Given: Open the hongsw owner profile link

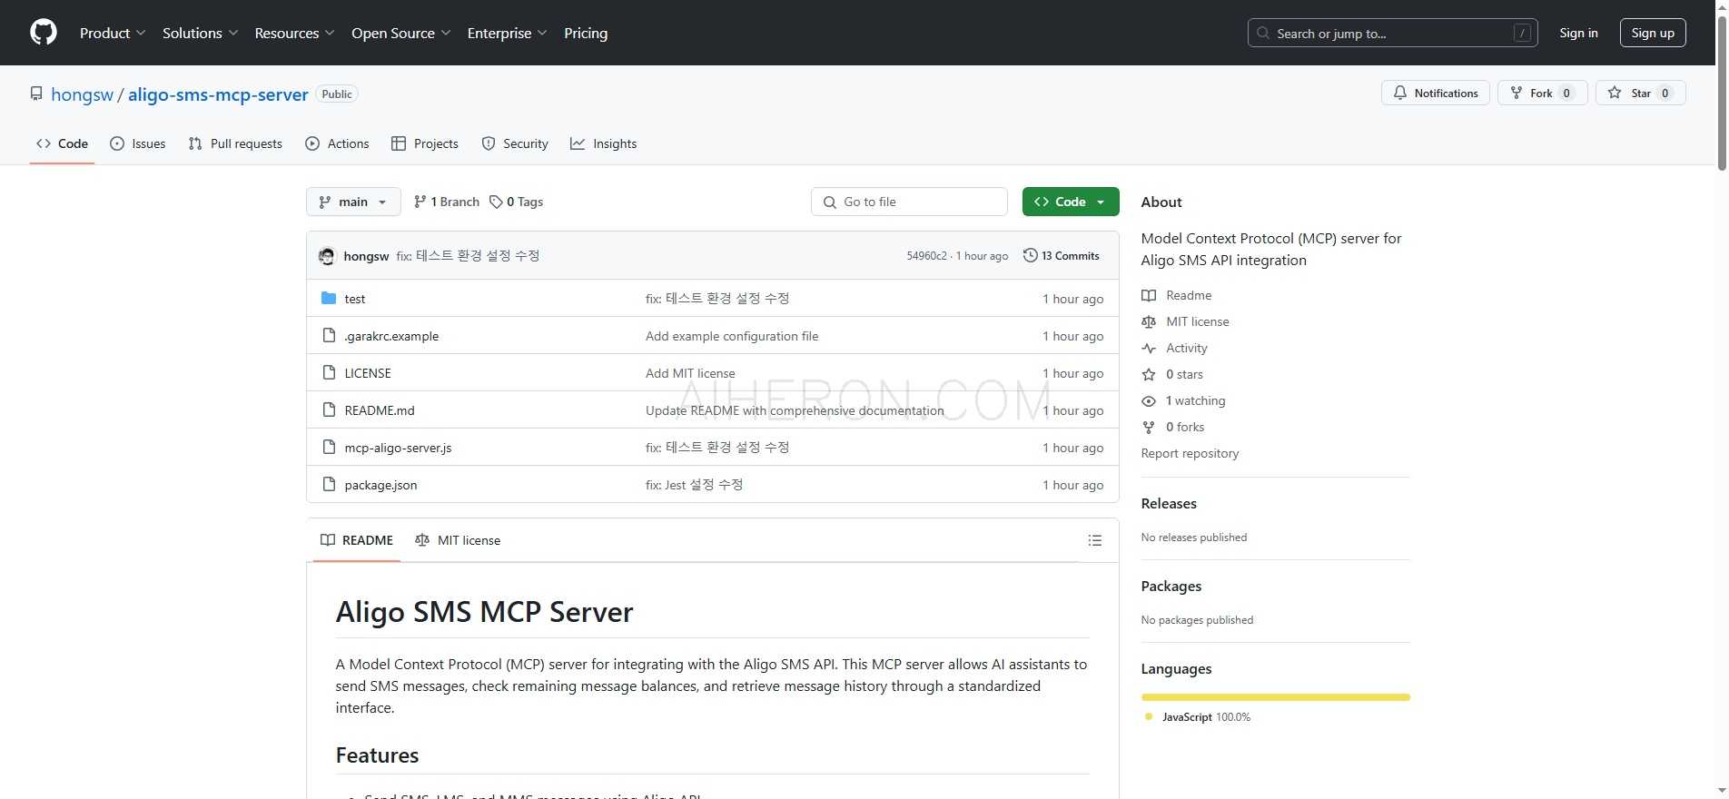Looking at the screenshot, I should (x=82, y=94).
